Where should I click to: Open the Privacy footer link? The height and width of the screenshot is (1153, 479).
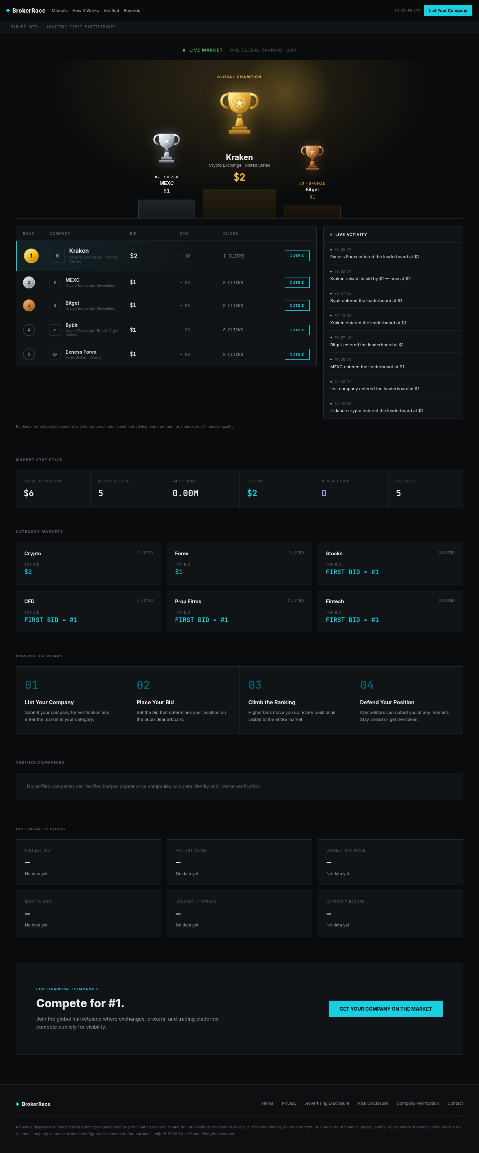[289, 1103]
